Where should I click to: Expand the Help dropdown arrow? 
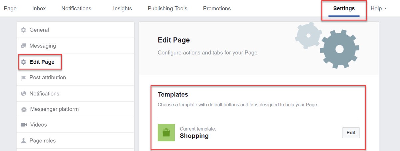tap(386, 9)
